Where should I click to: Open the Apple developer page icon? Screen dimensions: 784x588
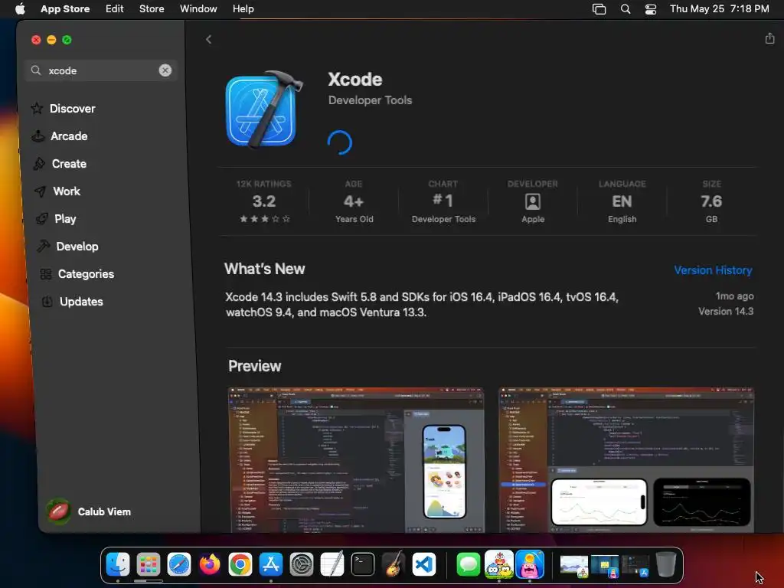(x=533, y=202)
